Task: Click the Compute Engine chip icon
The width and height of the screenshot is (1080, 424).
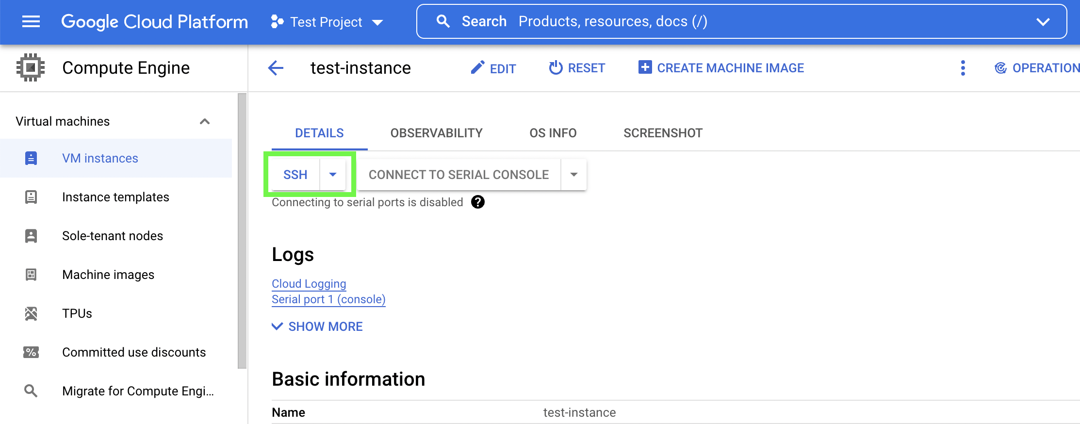Action: [x=31, y=67]
